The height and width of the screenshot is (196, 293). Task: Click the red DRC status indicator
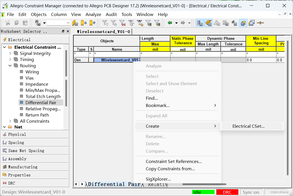tap(227, 192)
